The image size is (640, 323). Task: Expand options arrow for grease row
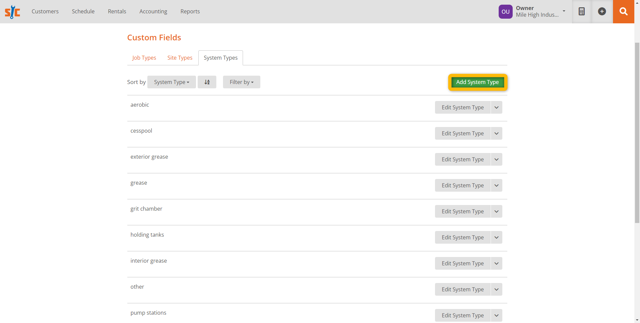(497, 185)
